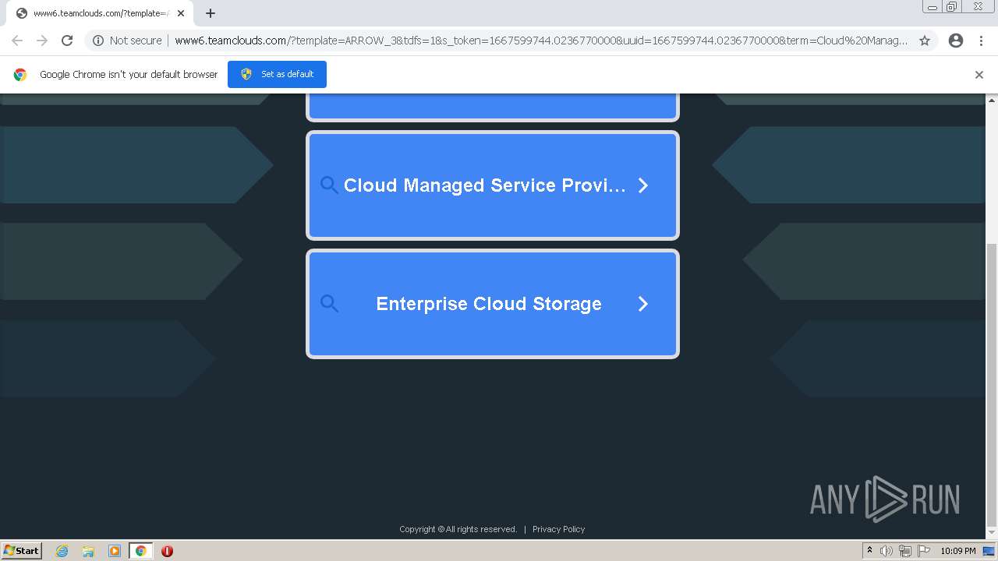Open Chrome three-dot menu
Image resolution: width=998 pixels, height=561 pixels.
pos(981,41)
